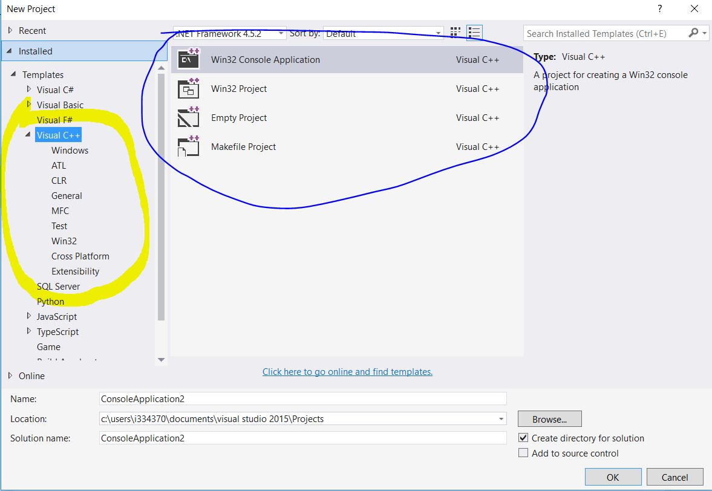Pick the Makefile Project template icon
The height and width of the screenshot is (491, 712).
click(188, 146)
